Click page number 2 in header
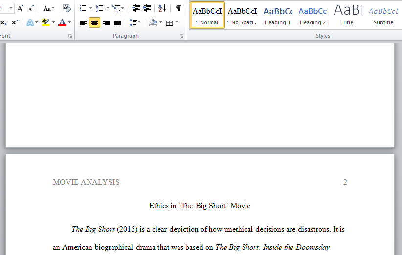 pyautogui.click(x=345, y=182)
